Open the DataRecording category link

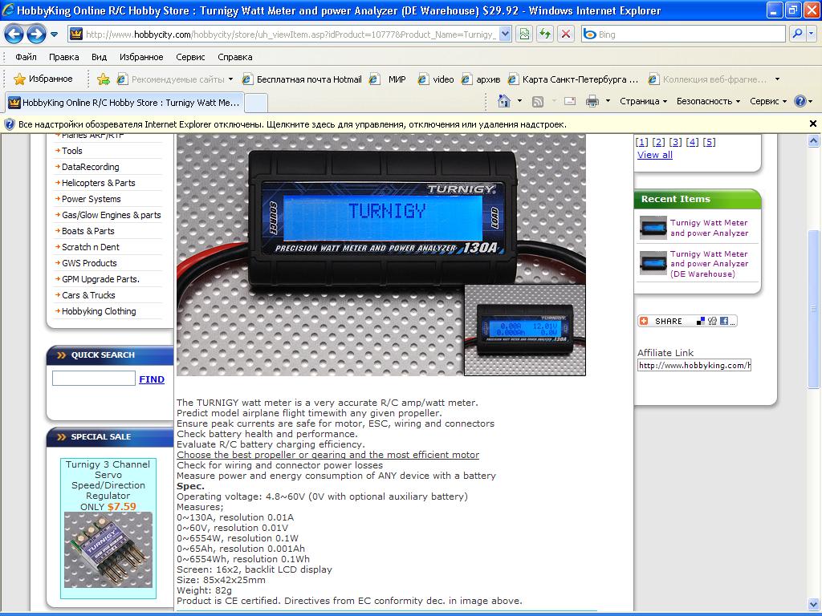click(x=90, y=167)
